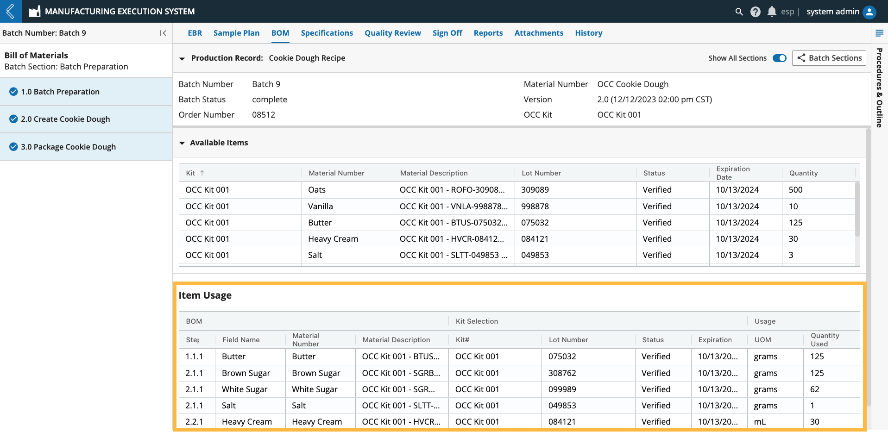
Task: View the Attachments tab
Action: [539, 33]
